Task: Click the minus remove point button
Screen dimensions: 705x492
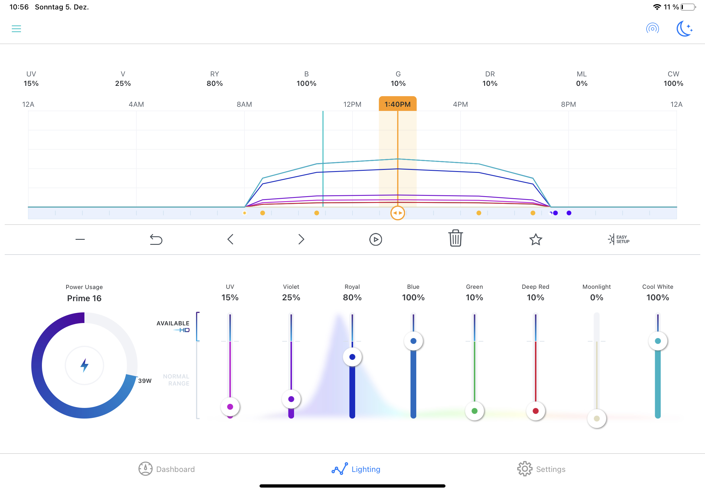Action: (80, 239)
